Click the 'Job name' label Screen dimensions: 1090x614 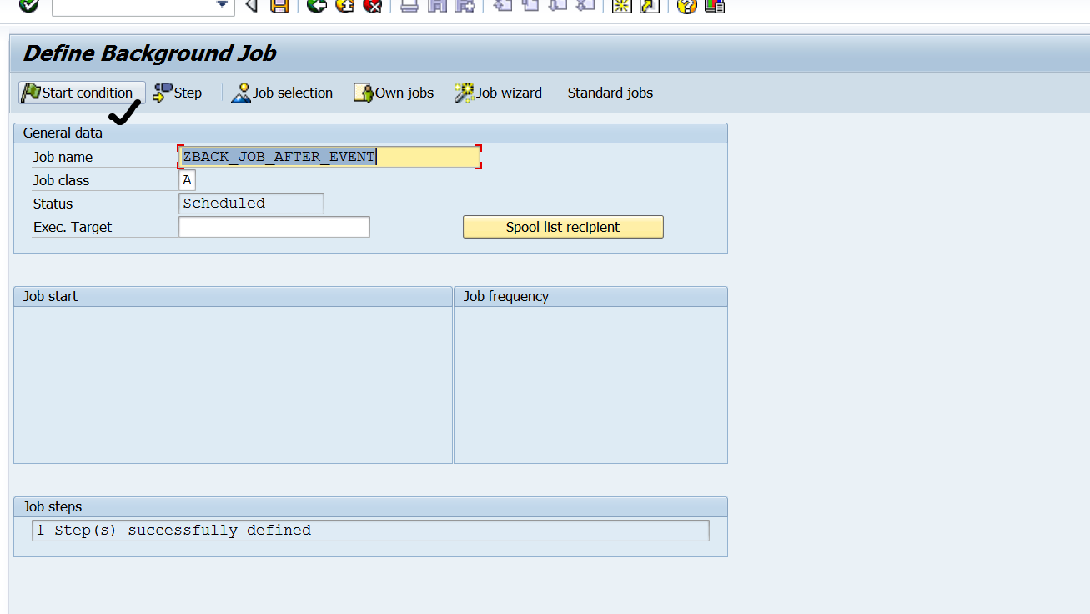pyautogui.click(x=63, y=157)
